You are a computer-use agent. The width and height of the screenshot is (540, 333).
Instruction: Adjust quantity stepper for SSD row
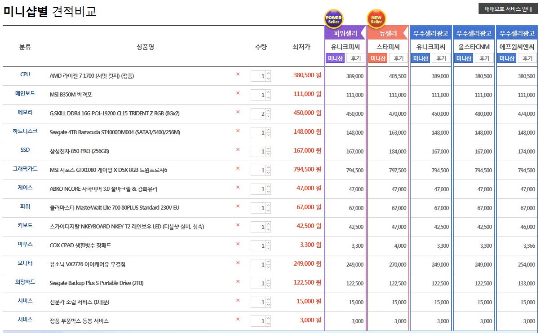pos(261,151)
